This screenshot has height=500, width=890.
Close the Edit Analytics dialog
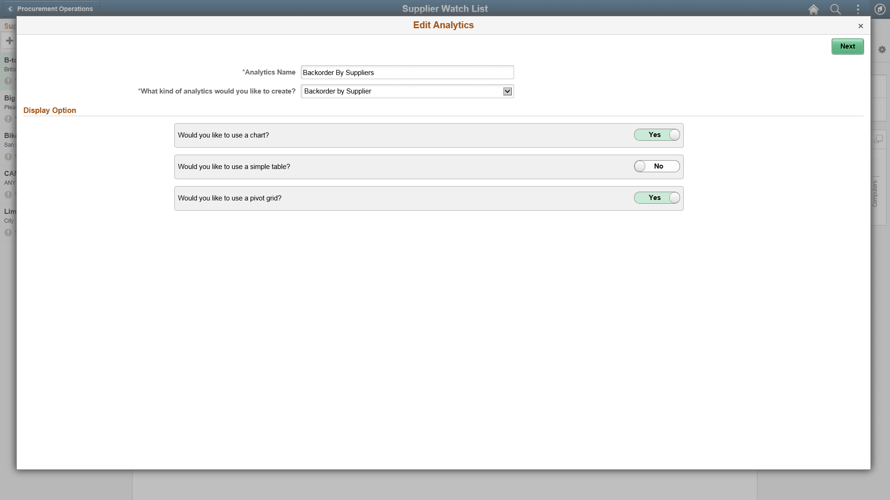coord(861,26)
